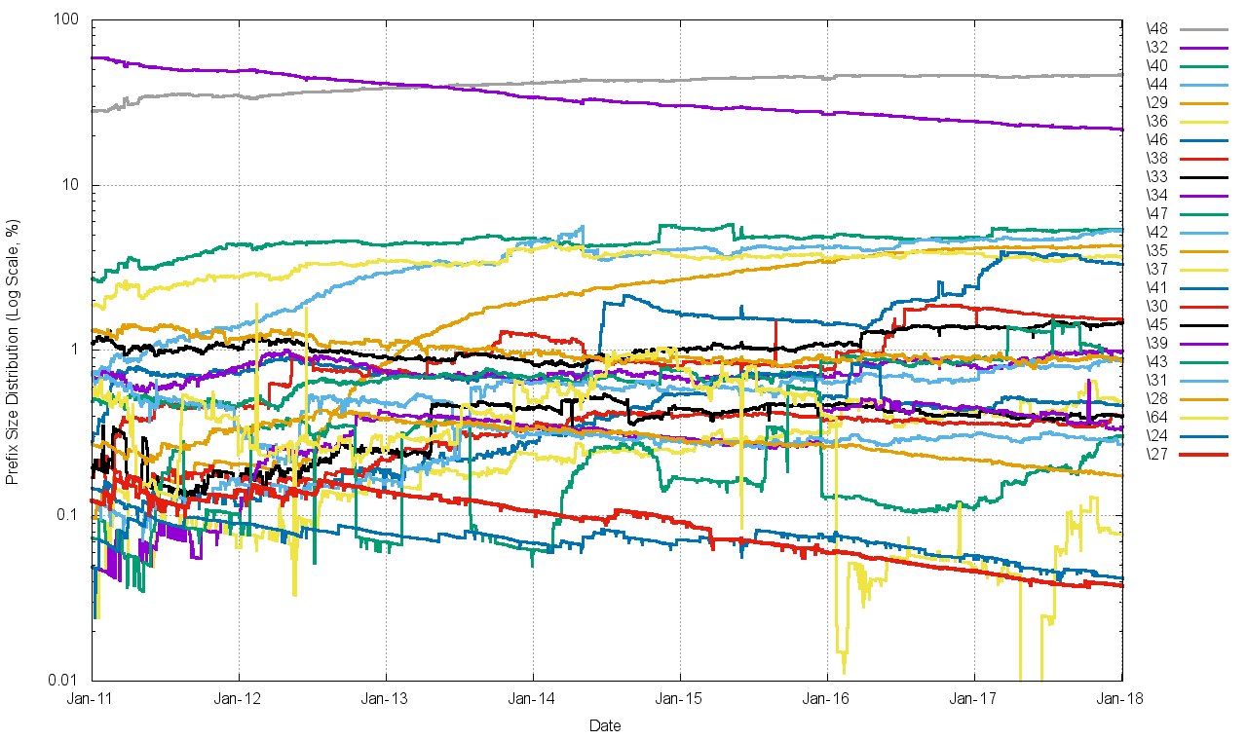The height and width of the screenshot is (740, 1247).
Task: Select the \32 legend entry label
Action: [x=1158, y=47]
